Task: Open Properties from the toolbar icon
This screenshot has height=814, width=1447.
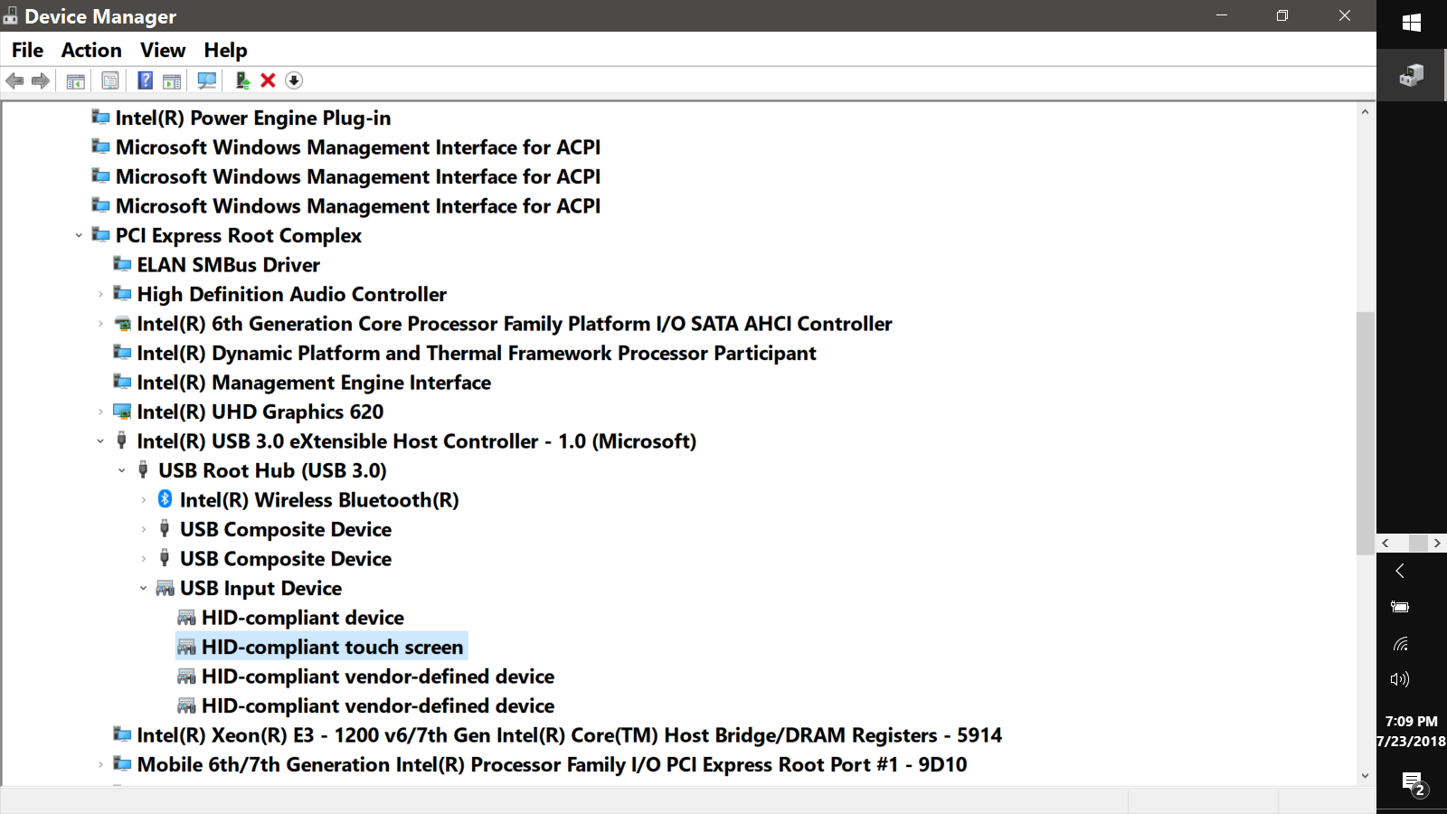Action: click(110, 80)
